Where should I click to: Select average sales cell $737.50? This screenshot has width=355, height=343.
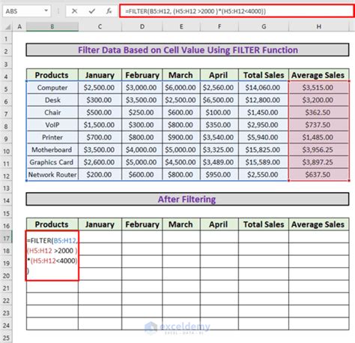[x=319, y=125]
